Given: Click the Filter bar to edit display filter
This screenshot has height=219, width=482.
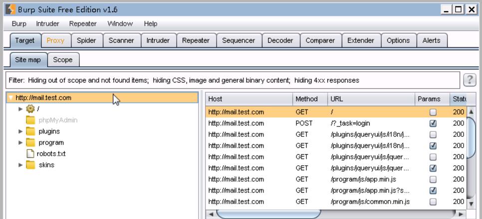Looking at the screenshot, I should coord(233,80).
